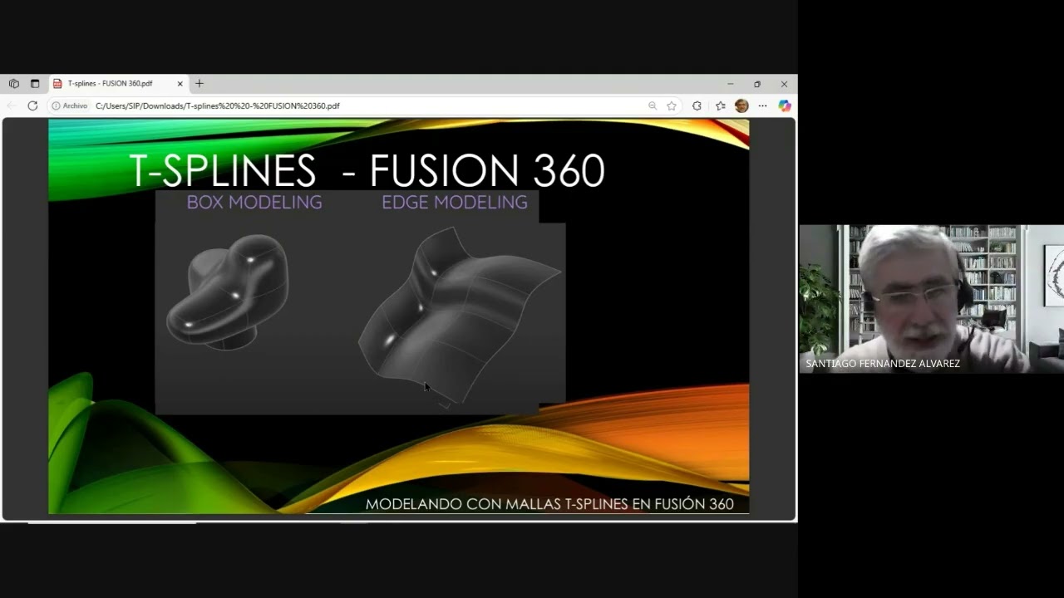Open the Edge workspaces icon
The image size is (1064, 598).
(x=14, y=84)
